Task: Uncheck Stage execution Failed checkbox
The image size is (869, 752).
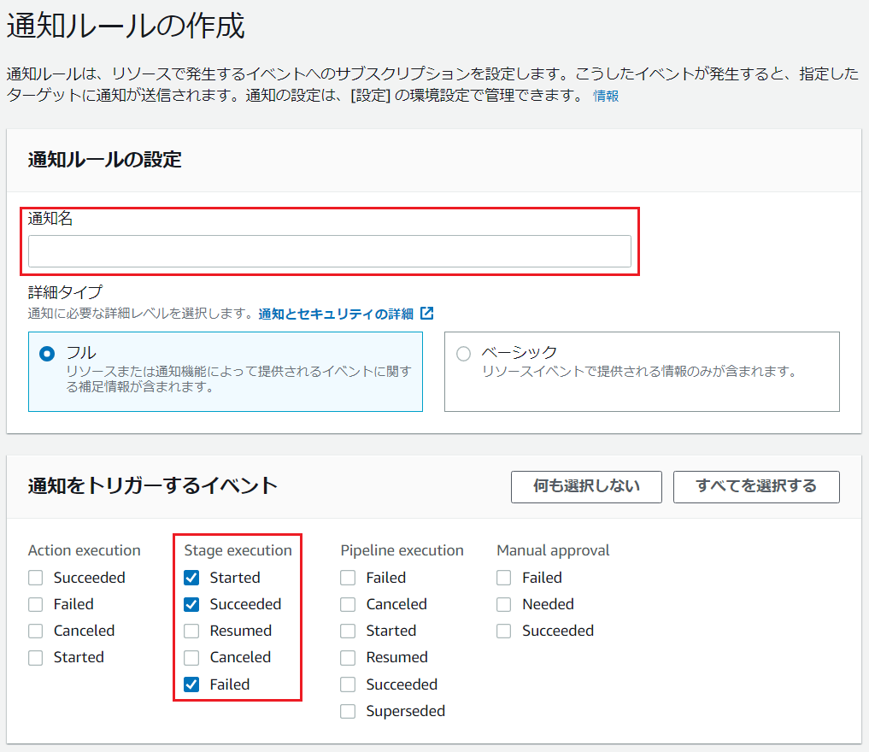Action: pyautogui.click(x=191, y=684)
